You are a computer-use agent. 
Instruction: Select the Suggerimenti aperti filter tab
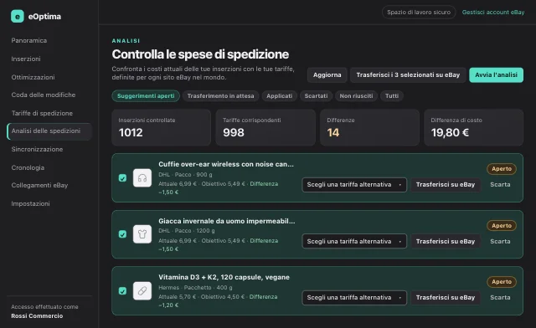click(x=146, y=96)
